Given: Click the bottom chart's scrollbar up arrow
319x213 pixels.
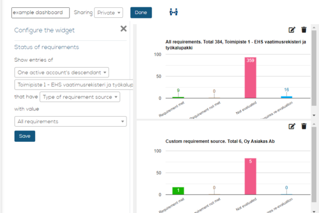Looking at the screenshot, I should 314,124.
